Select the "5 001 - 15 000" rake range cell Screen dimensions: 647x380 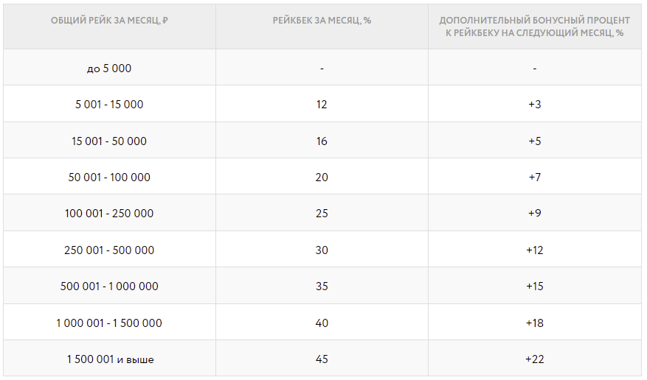point(109,105)
